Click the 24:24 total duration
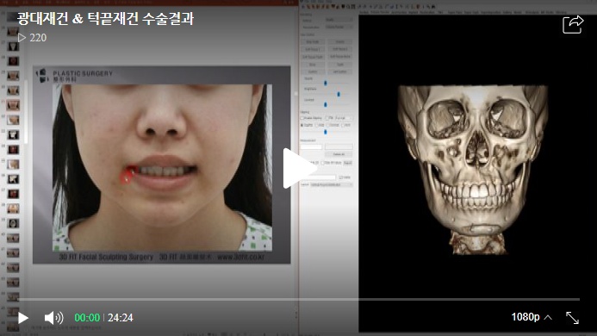This screenshot has width=597, height=336. coord(121,318)
